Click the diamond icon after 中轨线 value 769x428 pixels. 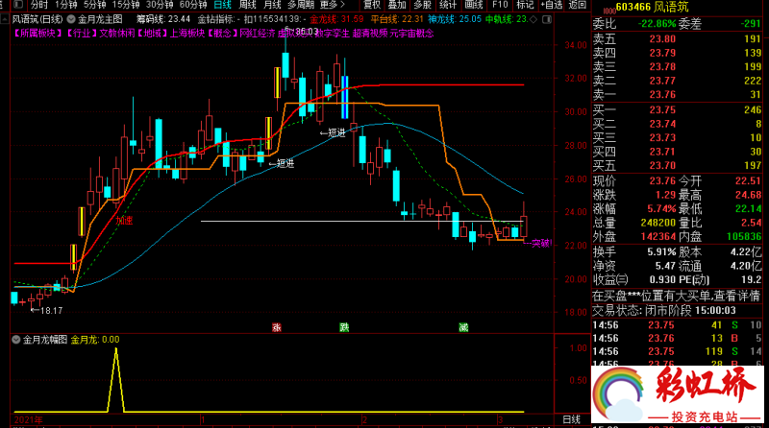tap(535, 18)
